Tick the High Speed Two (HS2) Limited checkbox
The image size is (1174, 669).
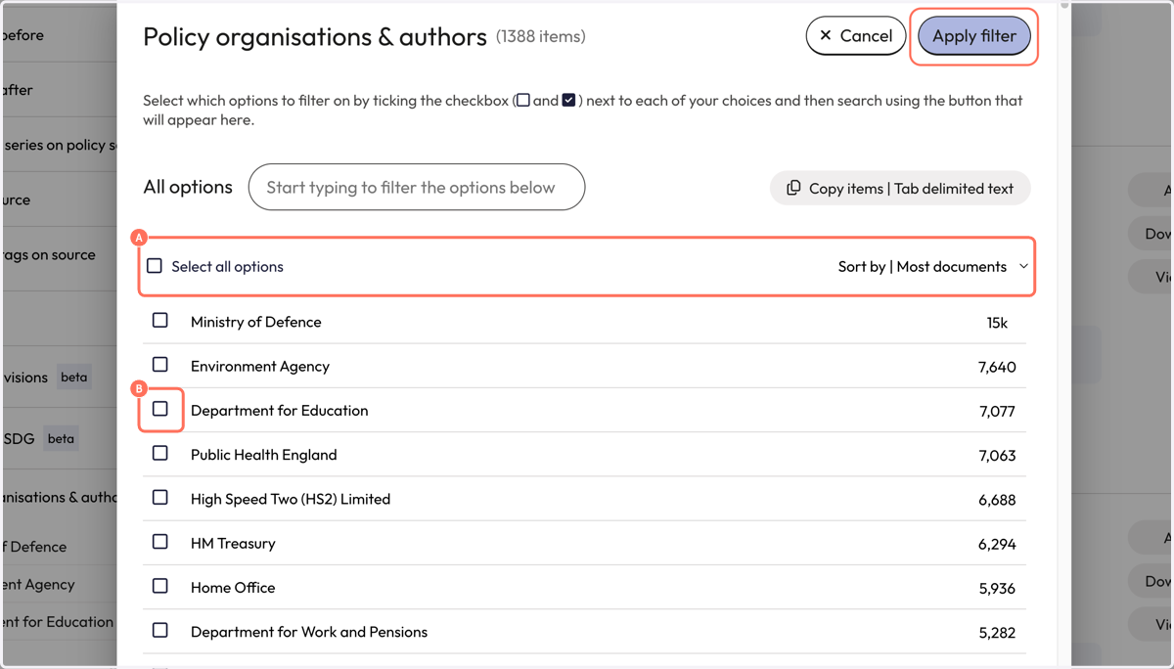(160, 498)
